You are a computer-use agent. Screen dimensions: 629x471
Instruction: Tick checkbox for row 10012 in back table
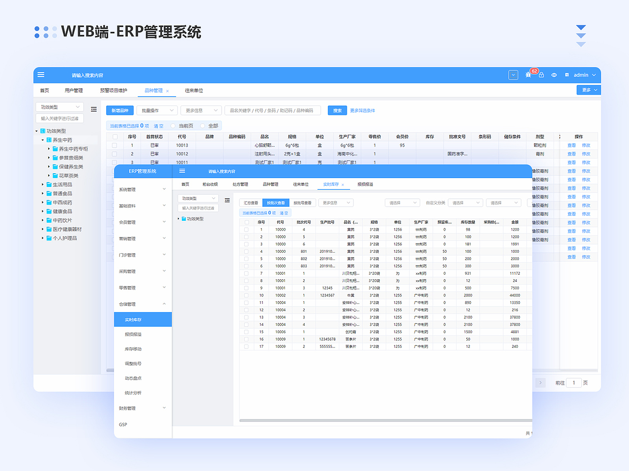[115, 154]
